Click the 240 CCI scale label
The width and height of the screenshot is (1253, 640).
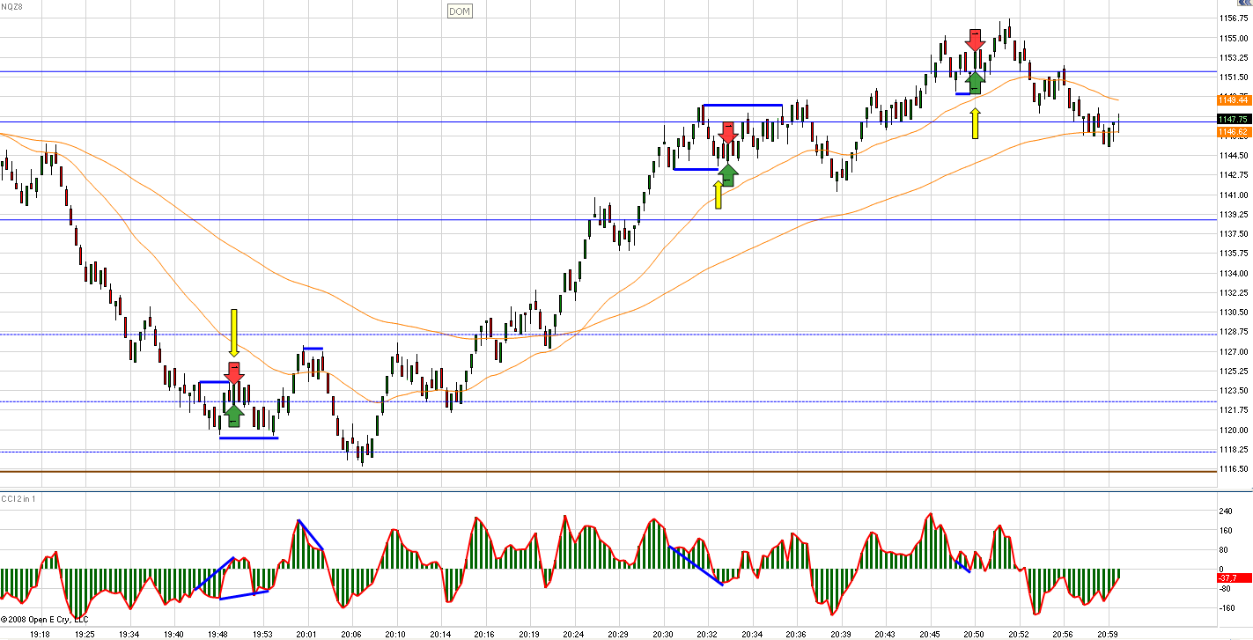coord(1224,511)
